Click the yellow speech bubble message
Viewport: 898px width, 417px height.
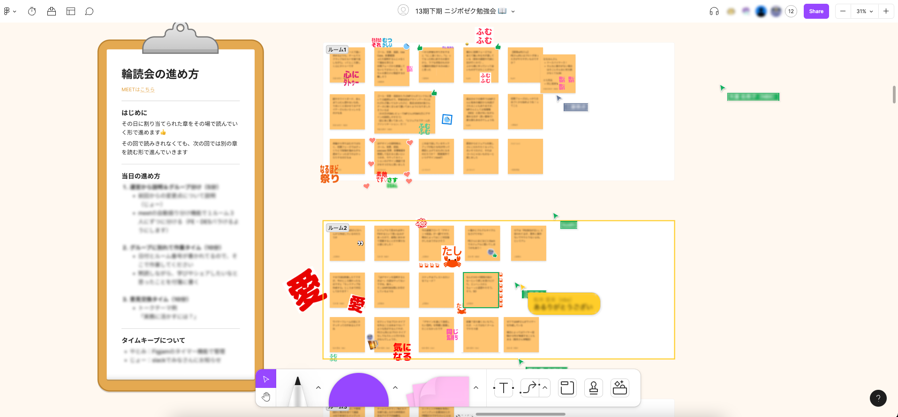coord(564,303)
